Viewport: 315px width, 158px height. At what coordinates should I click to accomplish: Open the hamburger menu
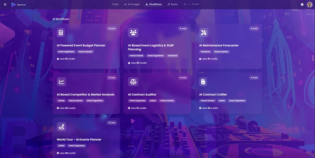[5, 4]
